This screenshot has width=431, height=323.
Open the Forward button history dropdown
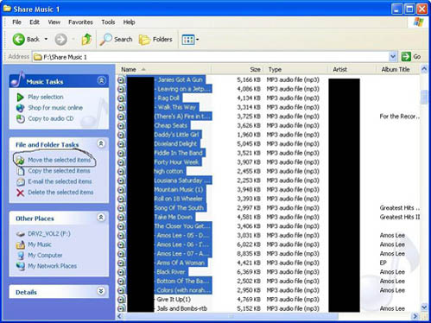click(73, 39)
